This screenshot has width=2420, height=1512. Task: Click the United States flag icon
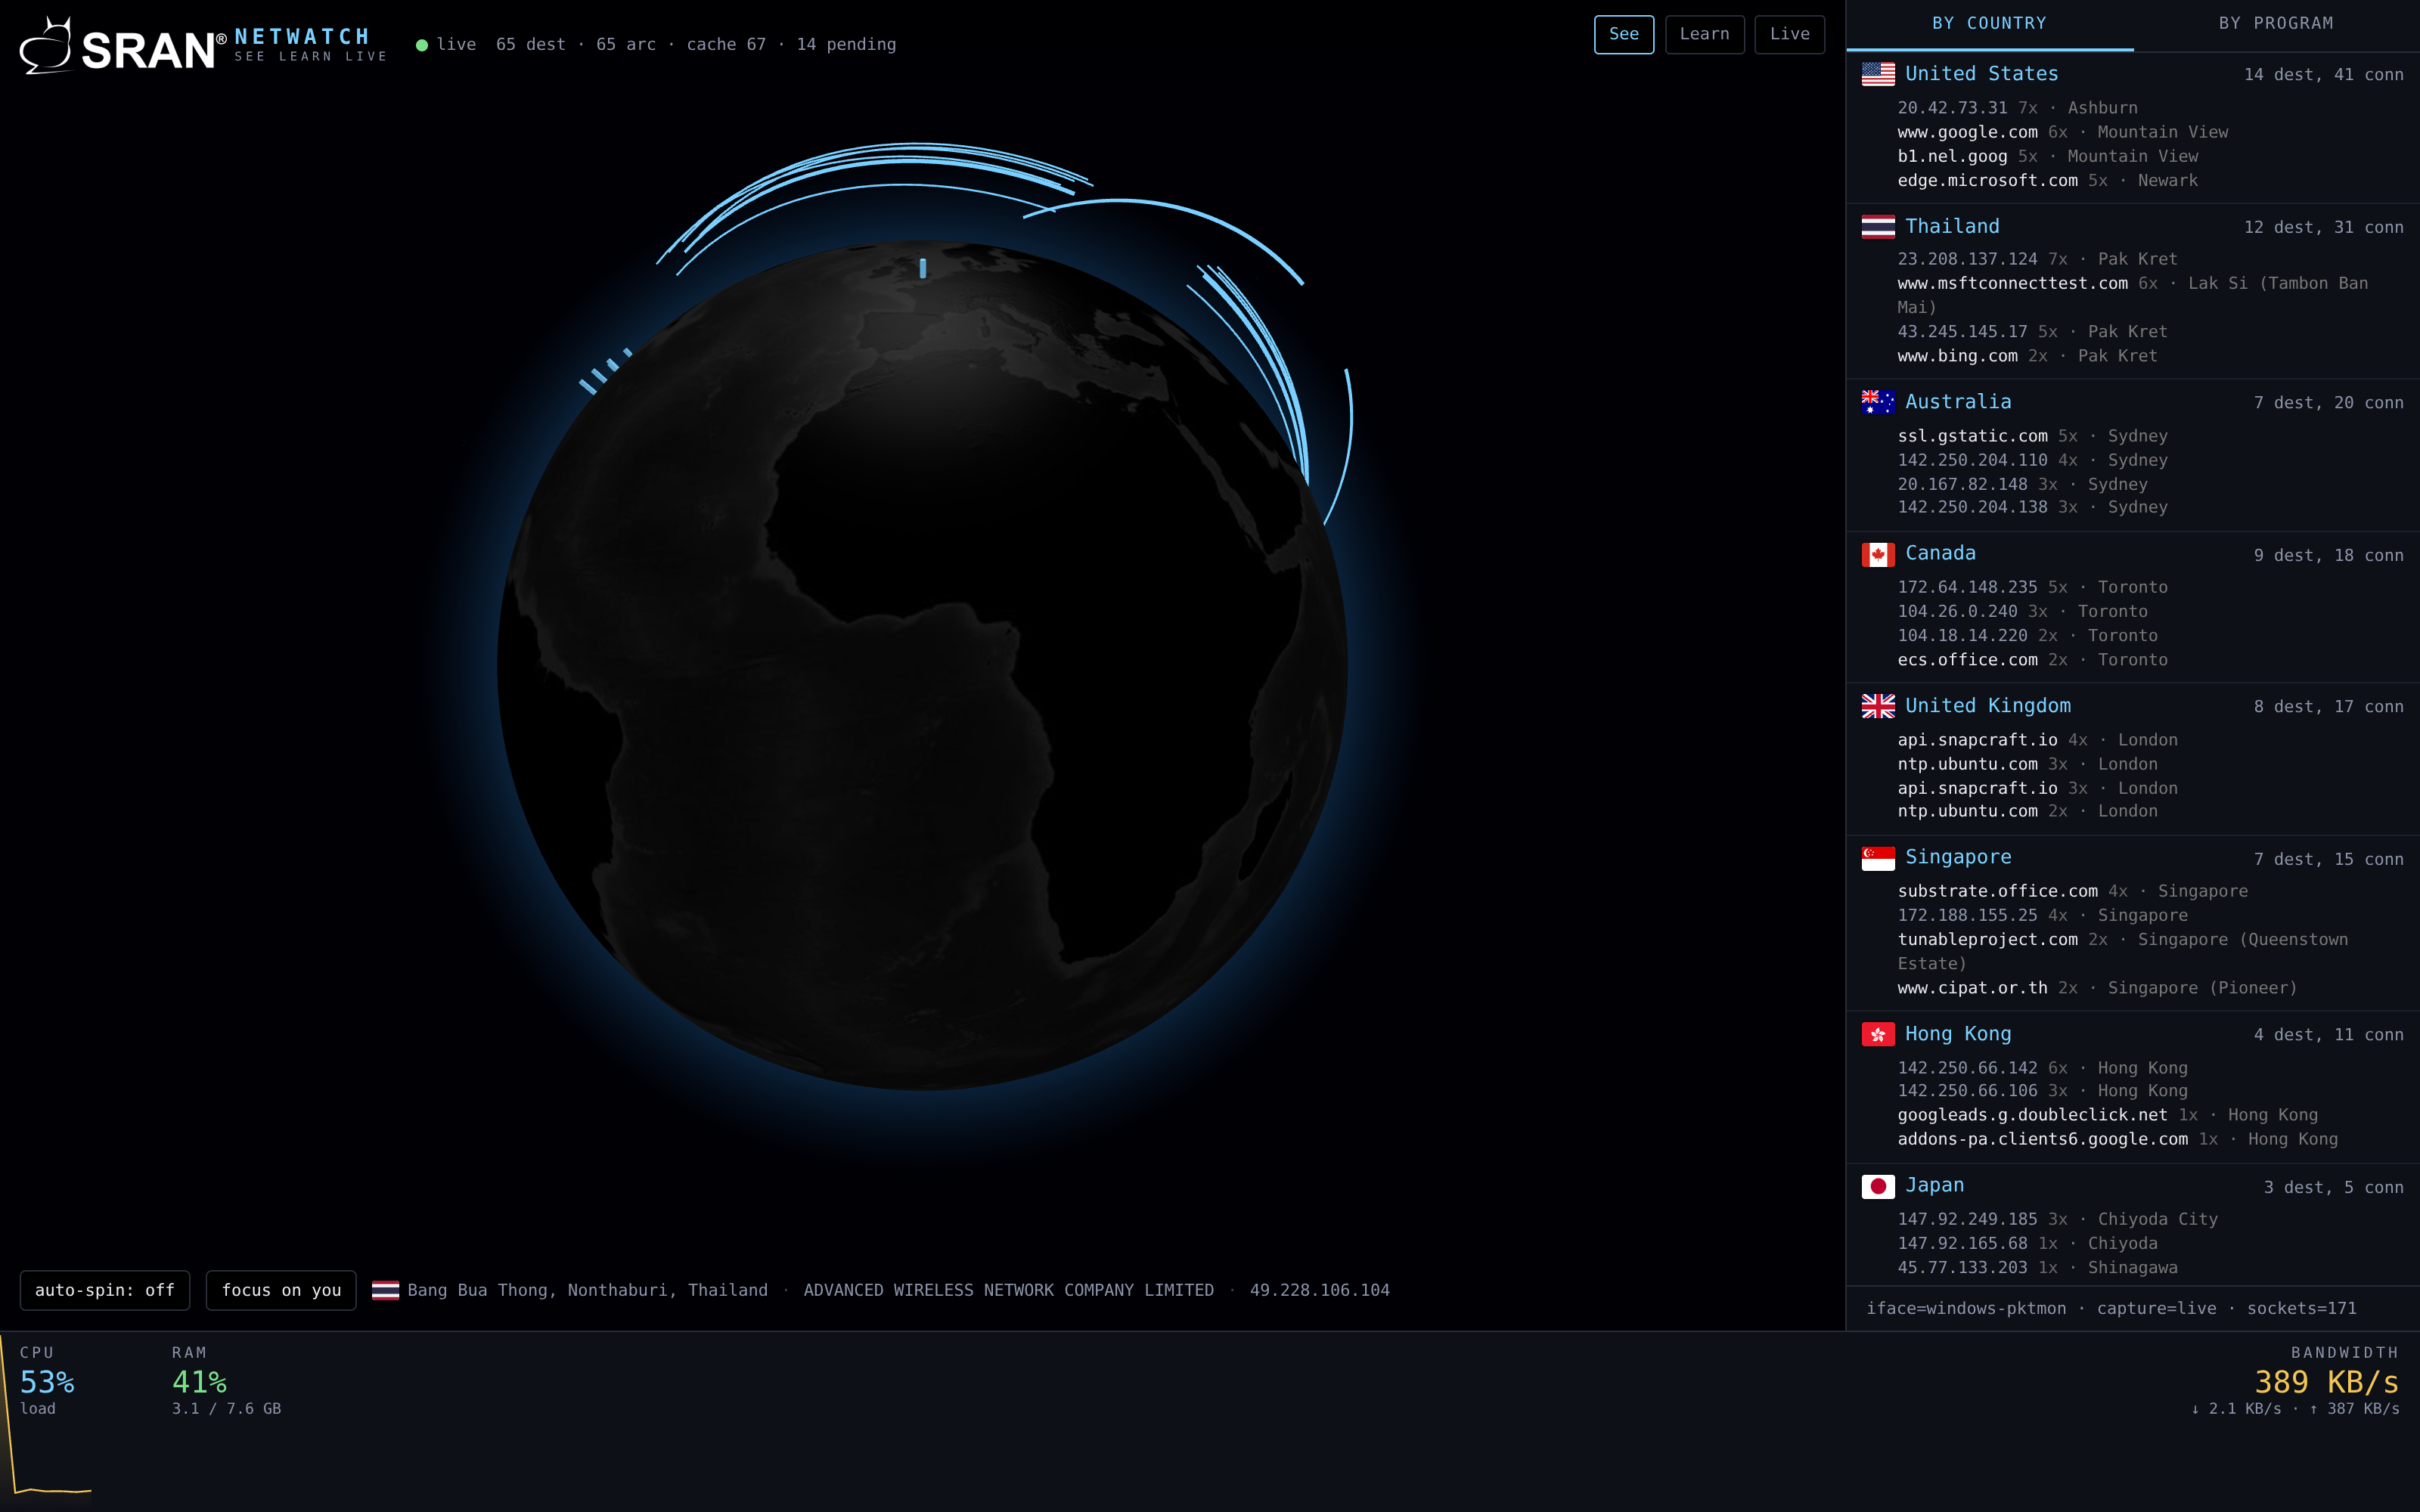coord(1877,74)
